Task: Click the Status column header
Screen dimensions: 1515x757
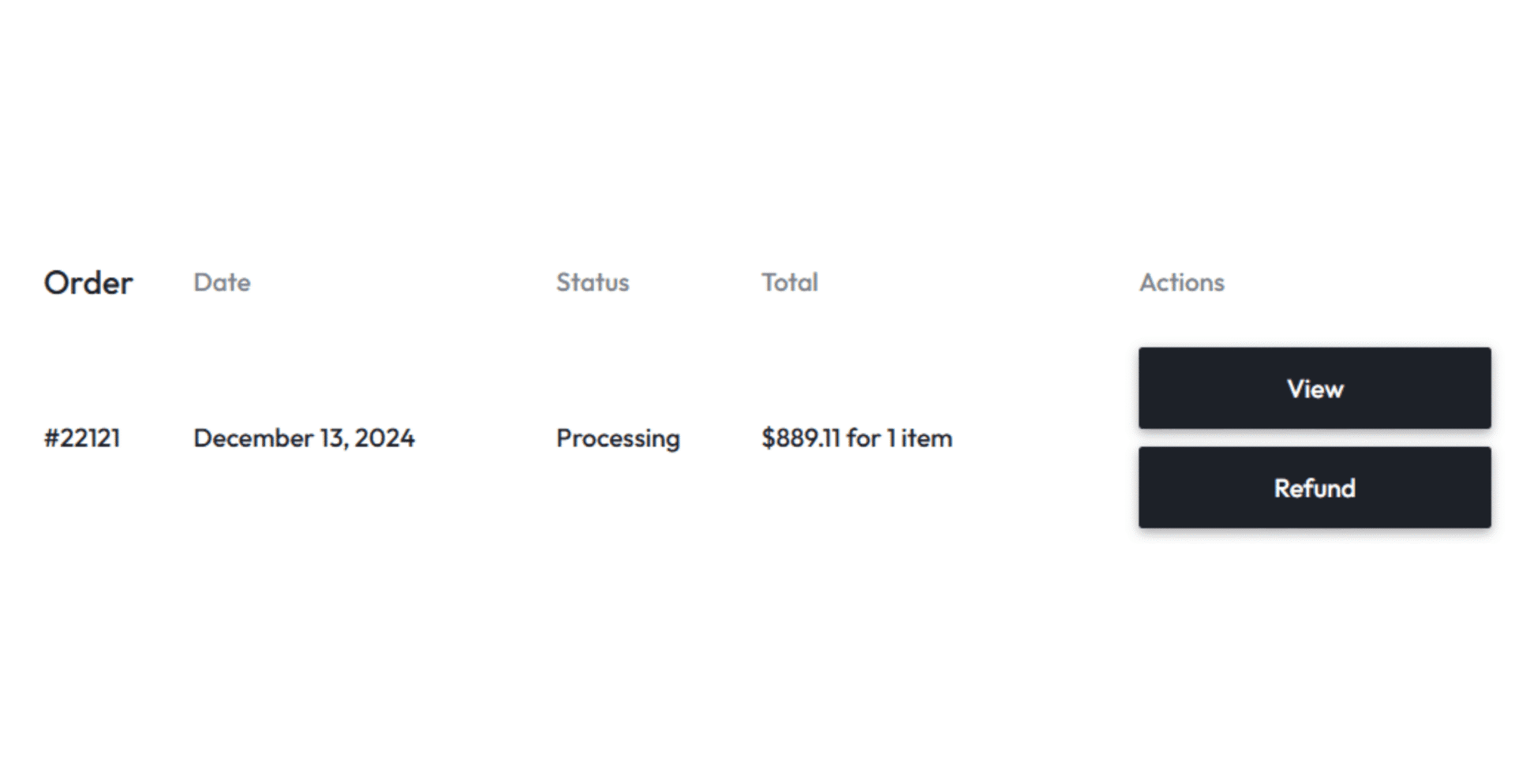Action: (593, 282)
